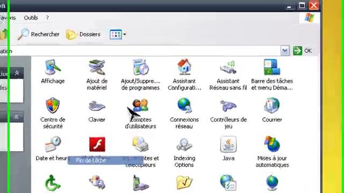Open the globe with checklist icon

228,182
